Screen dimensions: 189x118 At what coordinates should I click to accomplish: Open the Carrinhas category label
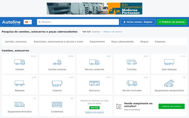point(132,69)
